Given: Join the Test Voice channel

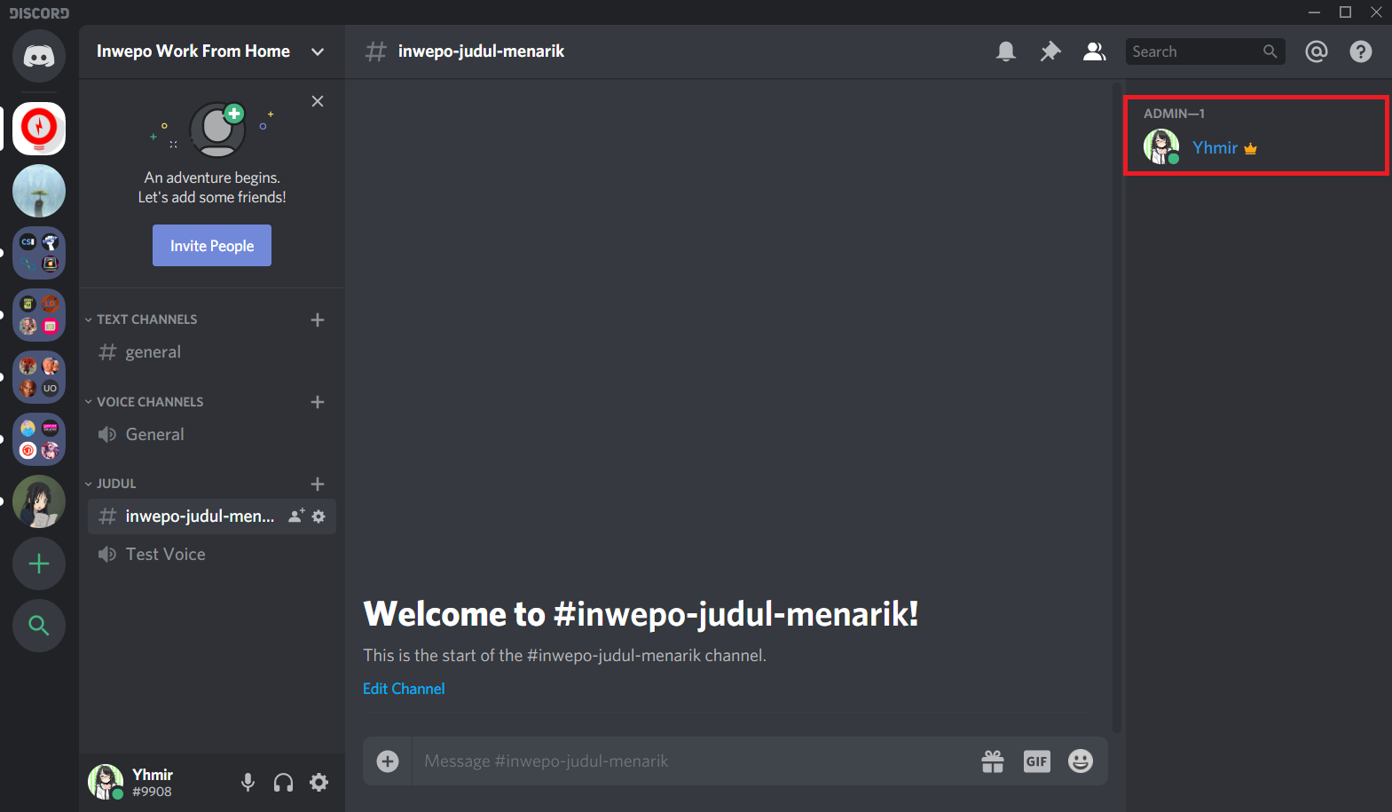Looking at the screenshot, I should coord(211,555).
